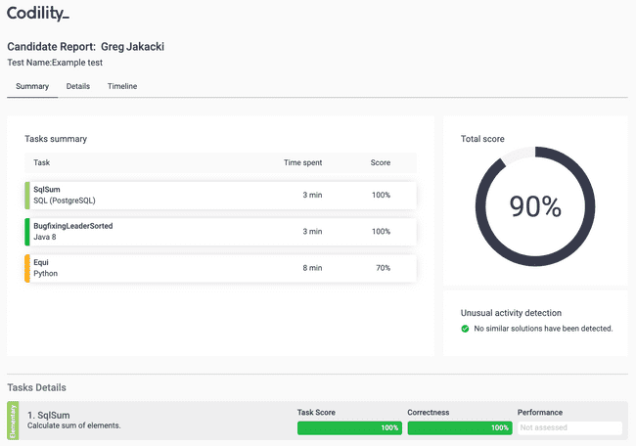Viewport: 636px width, 446px height.
Task: Click the Total score heading
Action: [482, 139]
